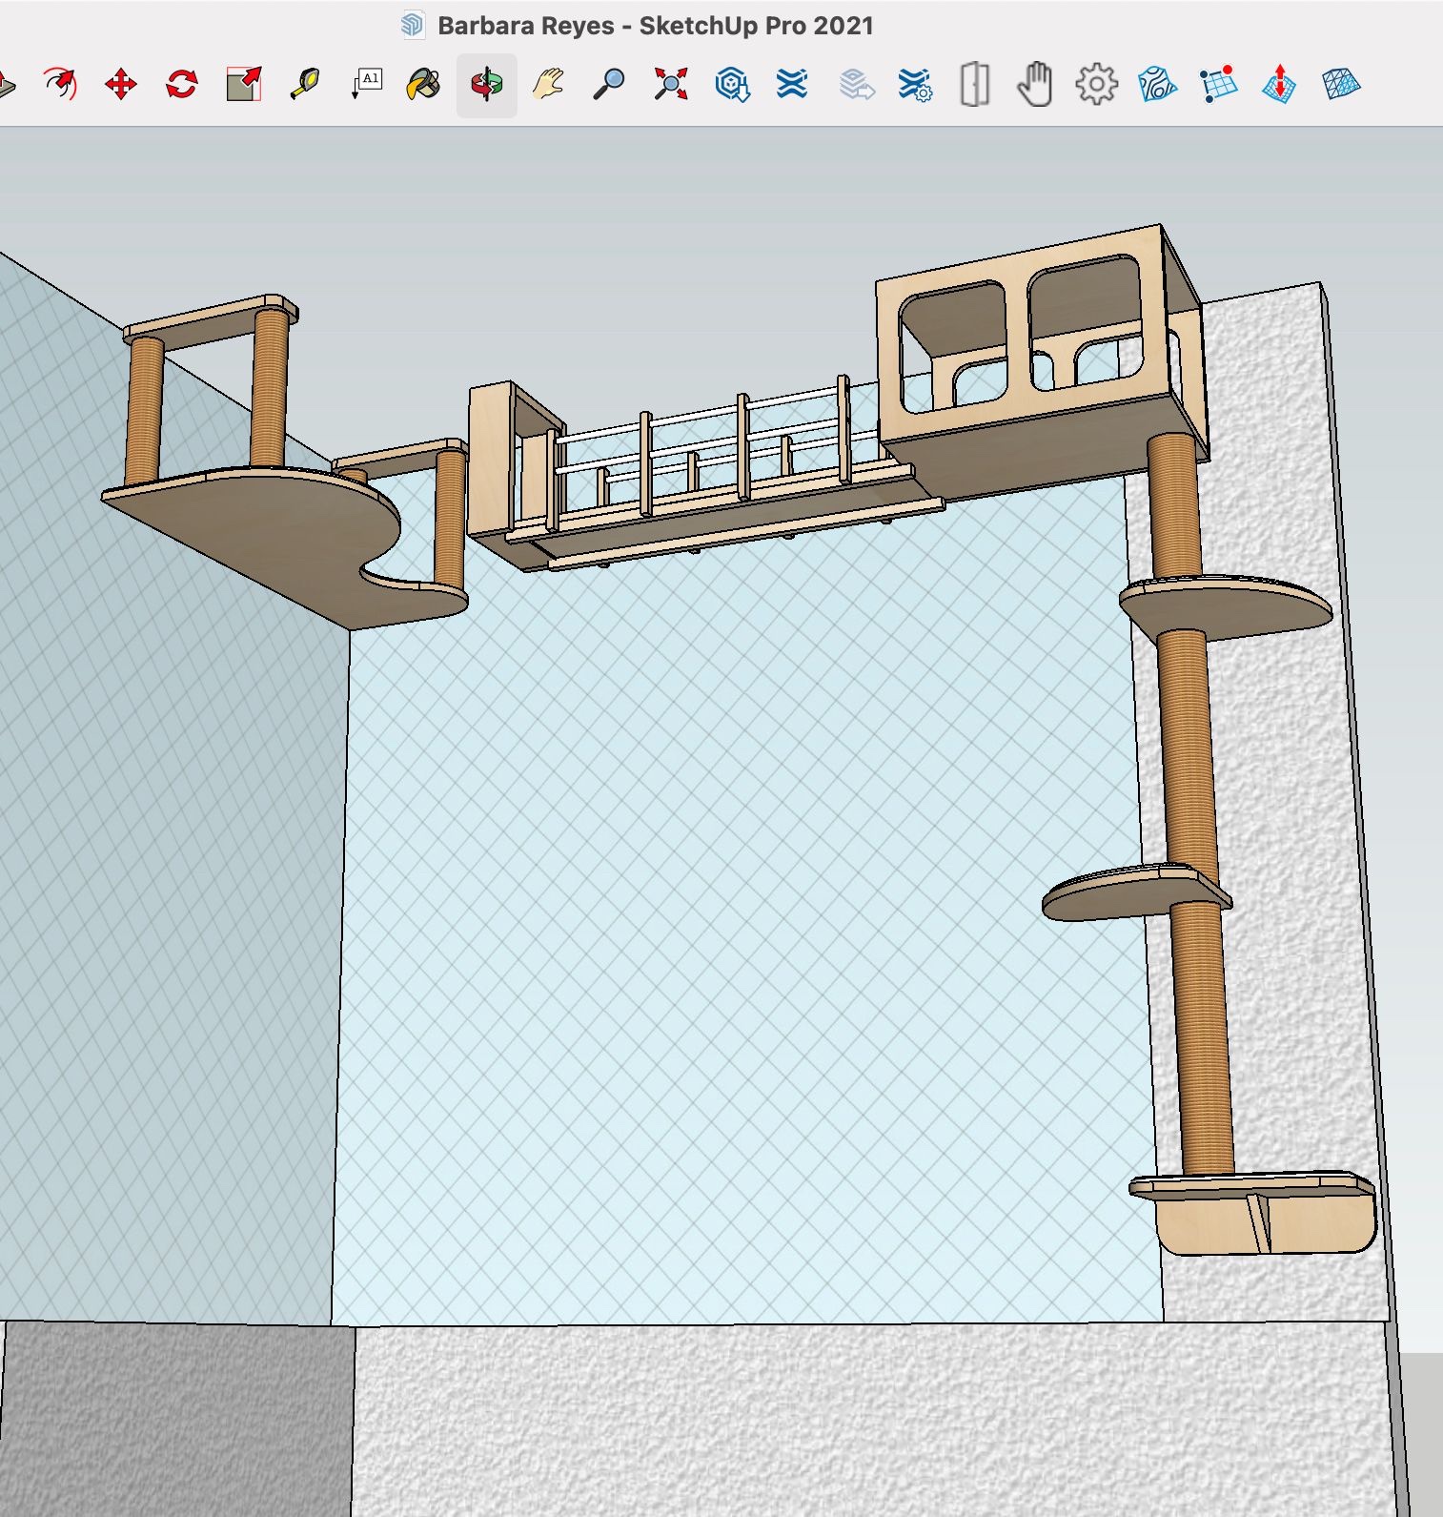The image size is (1443, 1517).
Task: Select the Move tool
Action: coord(121,84)
